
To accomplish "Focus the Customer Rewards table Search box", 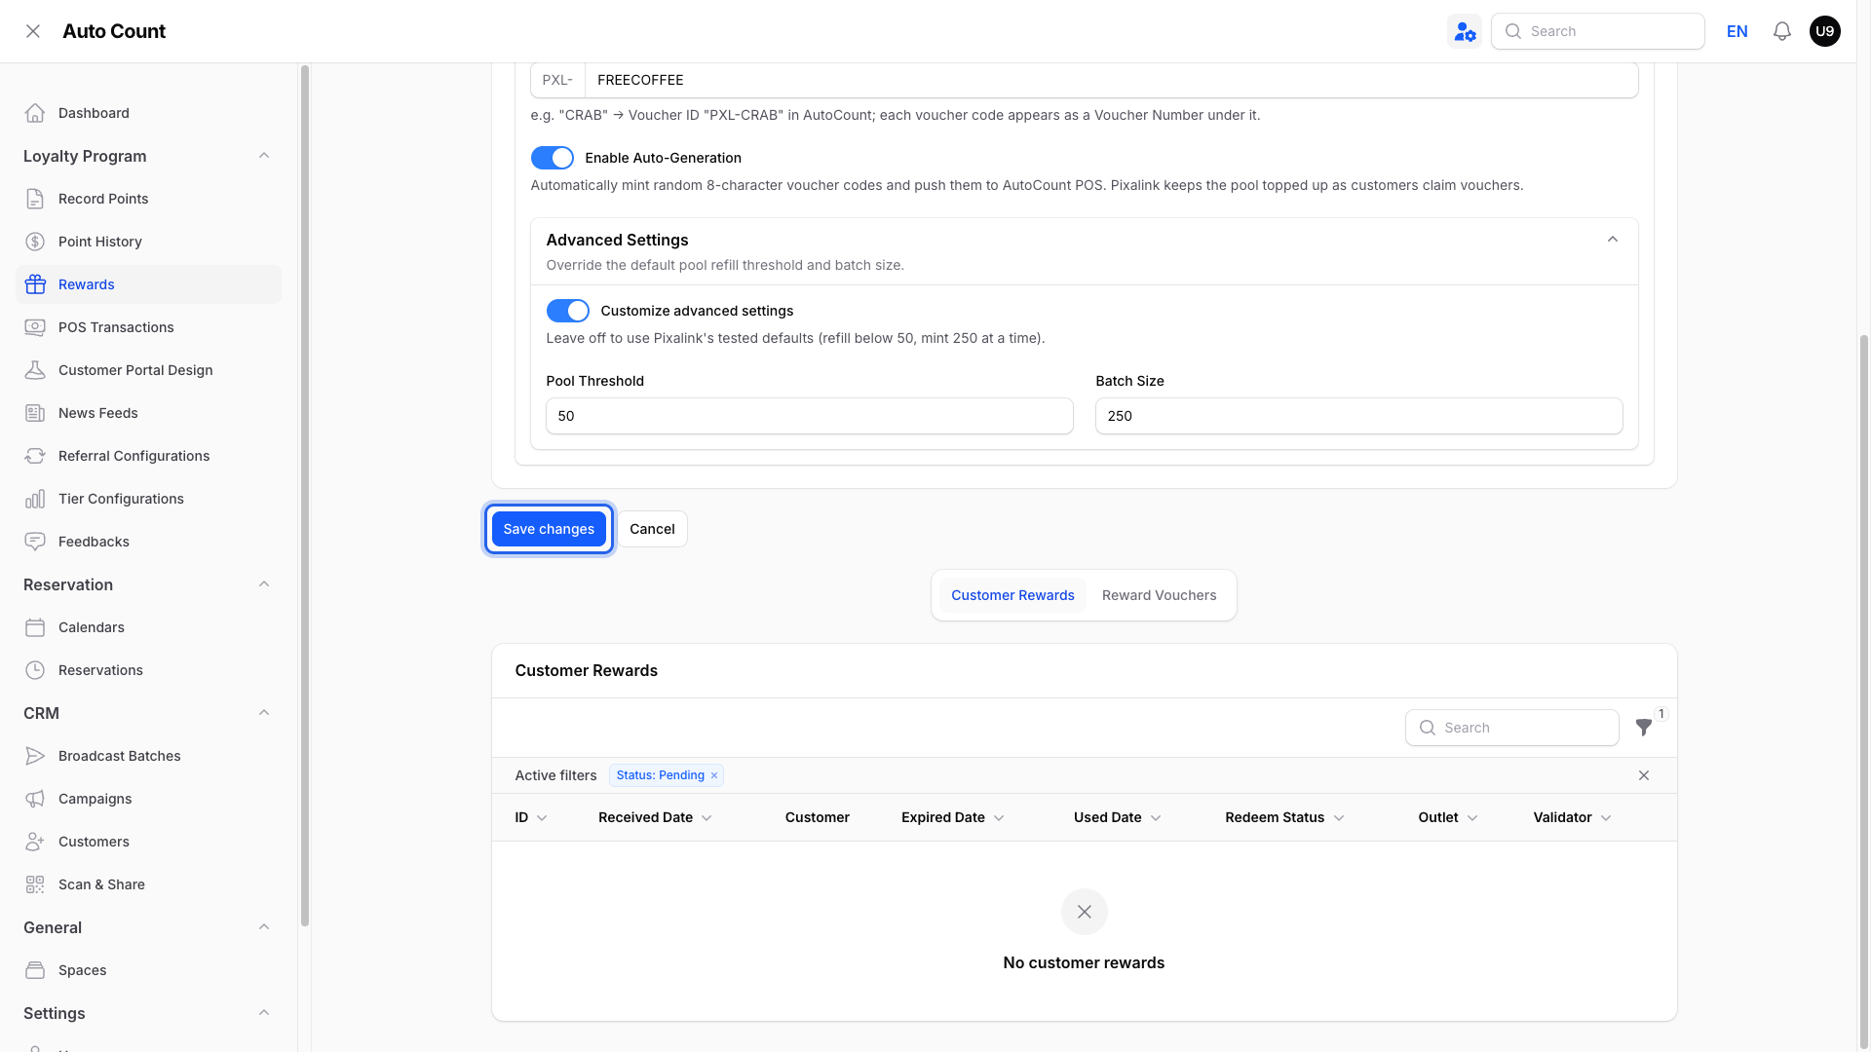I will coord(1512,728).
